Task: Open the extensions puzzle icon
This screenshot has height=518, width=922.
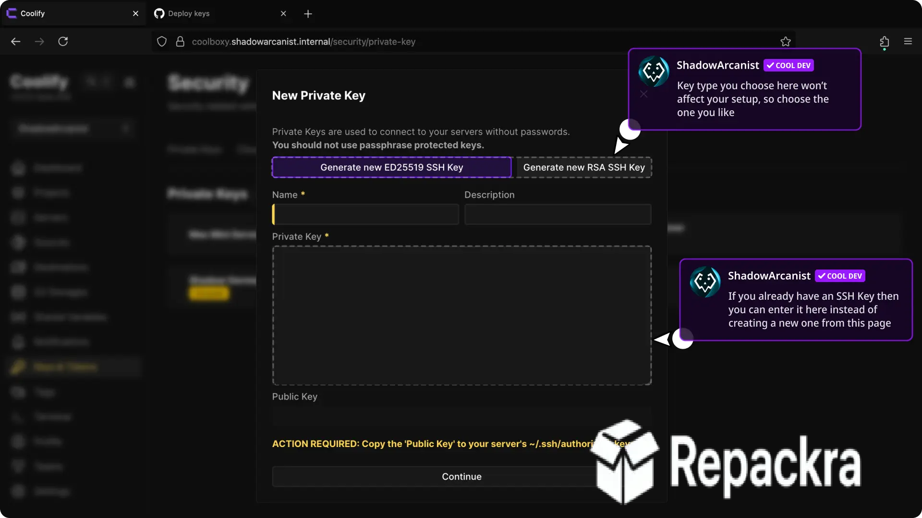Action: (884, 42)
